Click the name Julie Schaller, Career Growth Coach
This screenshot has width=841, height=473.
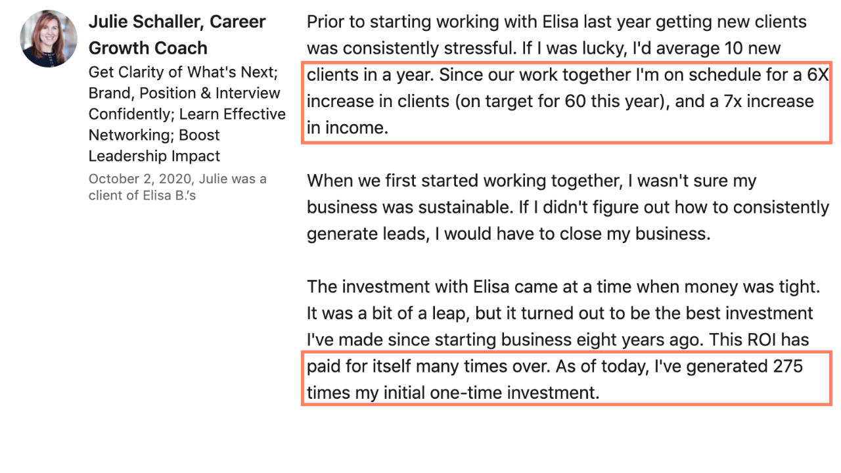pos(177,35)
